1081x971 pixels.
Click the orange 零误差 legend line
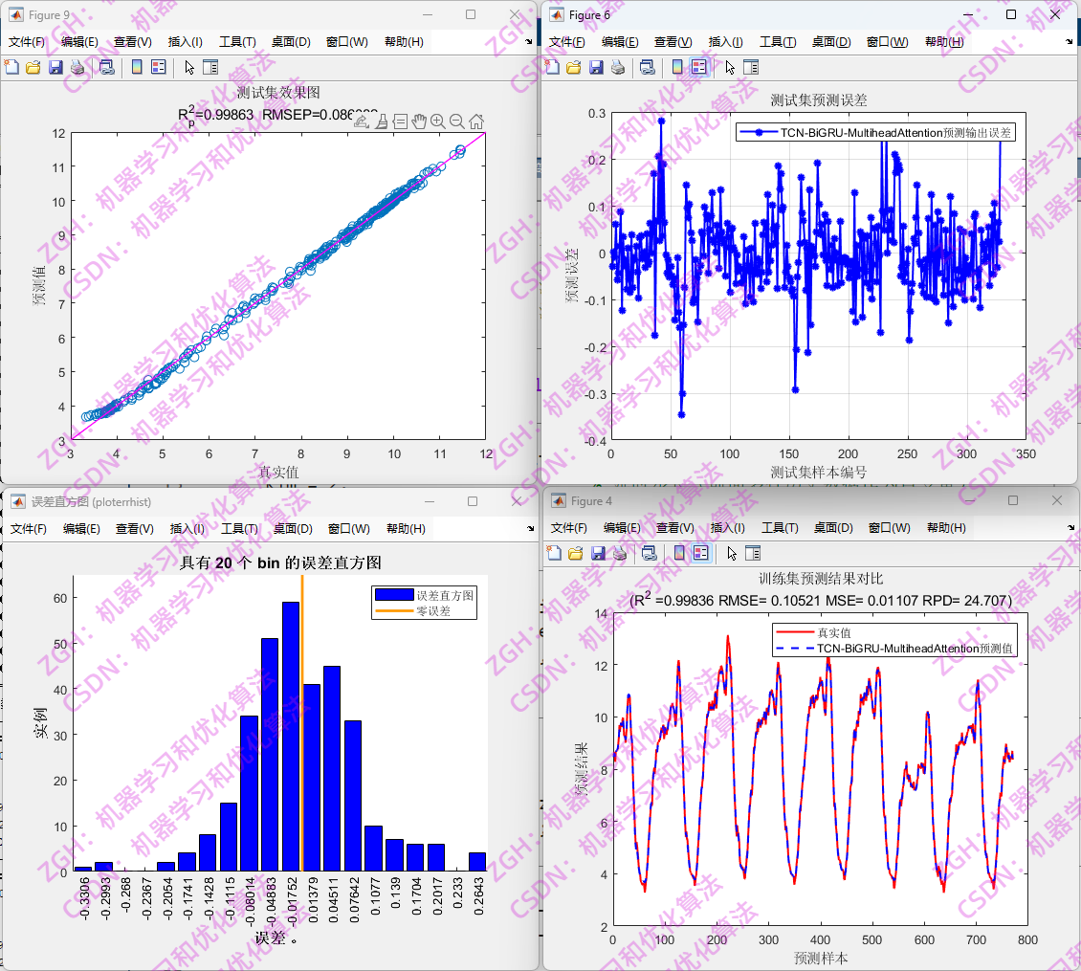[x=393, y=611]
